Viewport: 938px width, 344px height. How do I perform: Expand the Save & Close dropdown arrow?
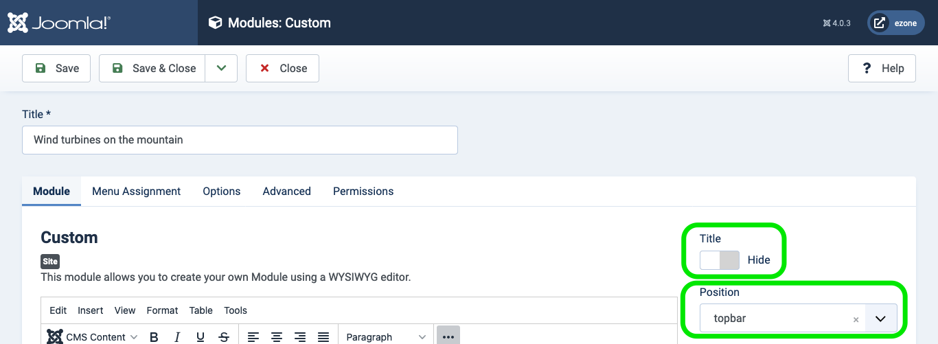click(x=221, y=68)
